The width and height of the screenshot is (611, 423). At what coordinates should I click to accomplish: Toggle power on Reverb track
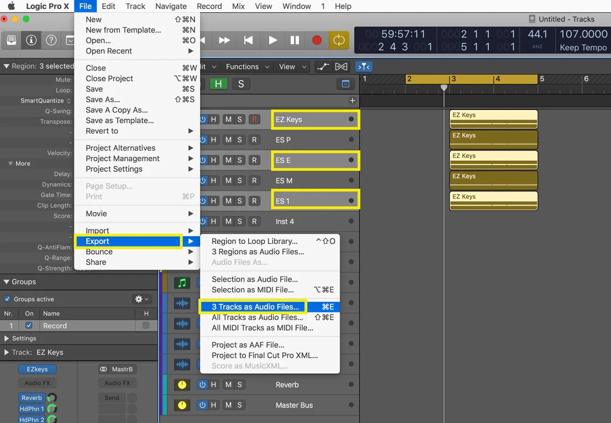[x=202, y=384]
